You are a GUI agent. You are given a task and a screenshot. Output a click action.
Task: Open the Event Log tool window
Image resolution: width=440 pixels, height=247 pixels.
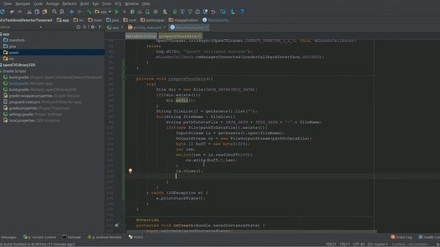(x=401, y=237)
